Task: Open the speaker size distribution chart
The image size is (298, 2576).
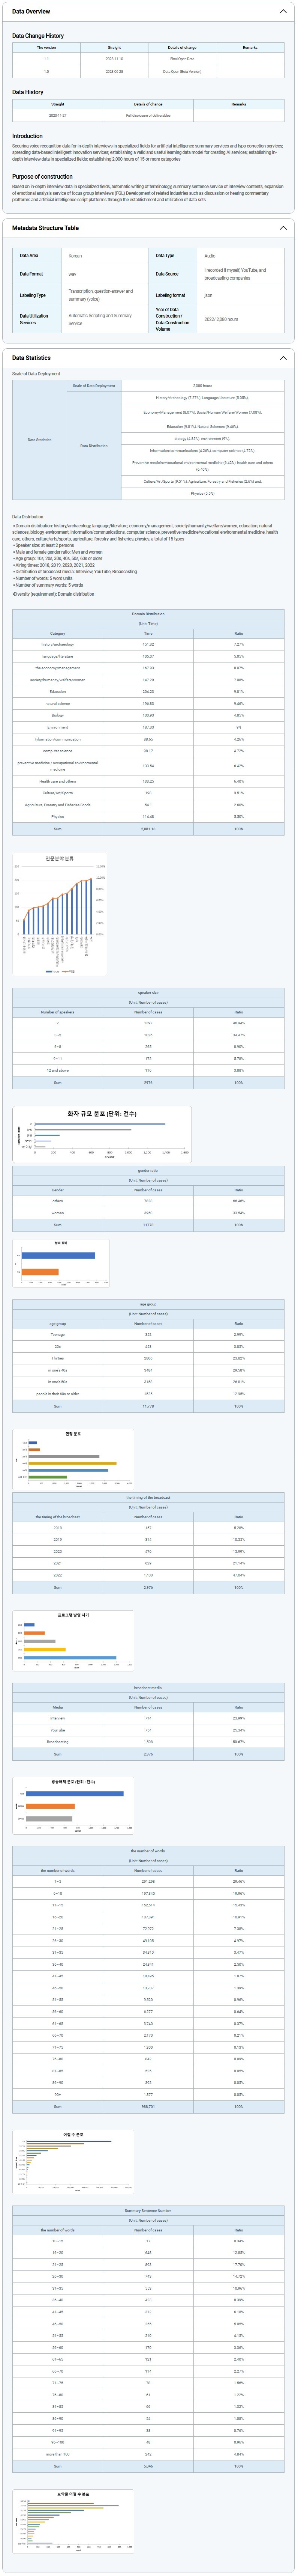Action: [100, 1134]
